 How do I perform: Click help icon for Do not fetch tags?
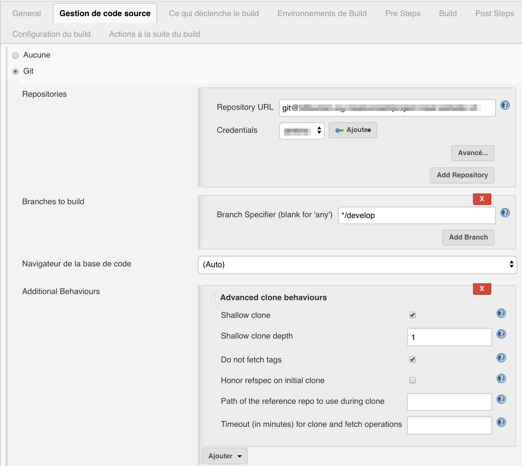501,358
